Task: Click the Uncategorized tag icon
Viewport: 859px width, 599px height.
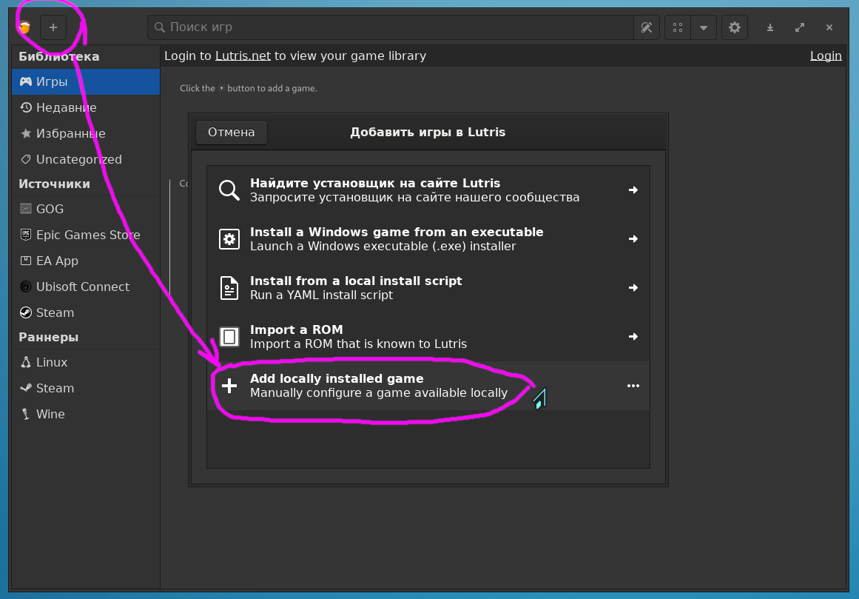Action: click(x=26, y=159)
